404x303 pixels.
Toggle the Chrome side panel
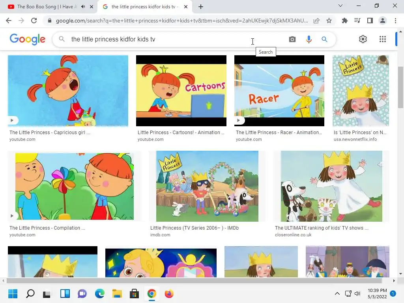370,21
